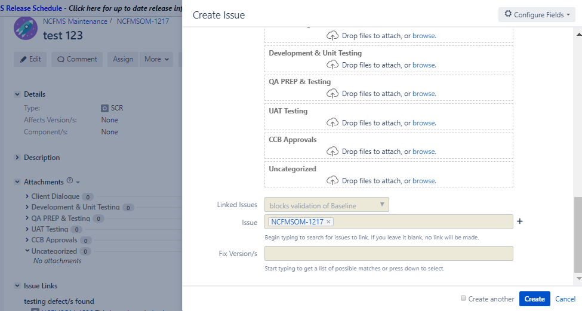This screenshot has width=582, height=311.
Task: Toggle the Create another checkbox
Action: click(463, 298)
